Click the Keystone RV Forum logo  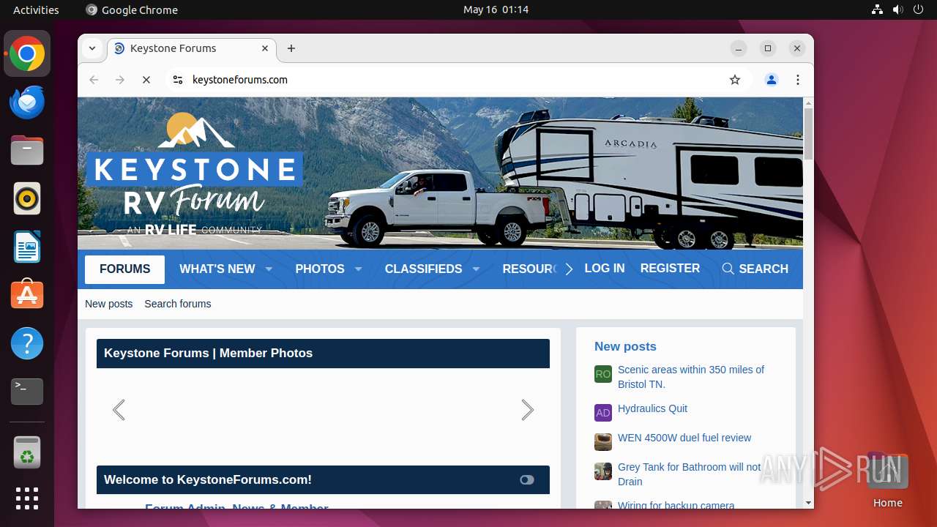tap(195, 173)
